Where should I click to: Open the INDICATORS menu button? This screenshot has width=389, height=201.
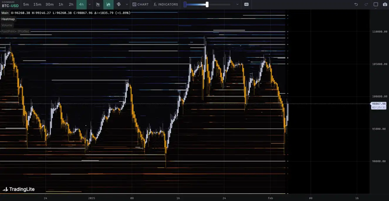coord(165,4)
